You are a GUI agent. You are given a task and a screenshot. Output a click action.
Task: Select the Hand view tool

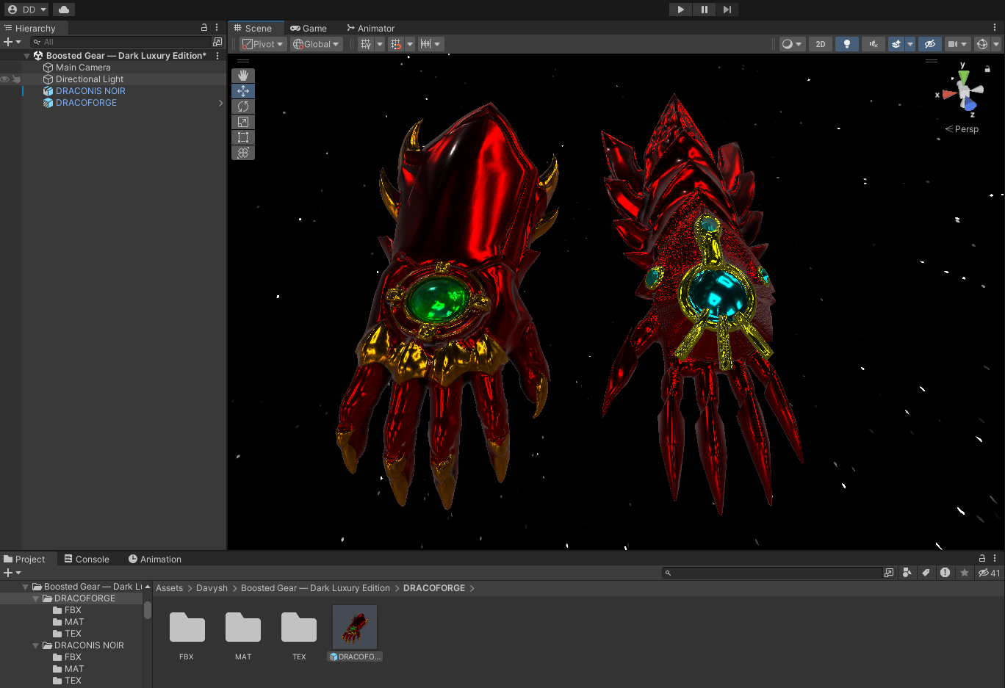(x=243, y=76)
